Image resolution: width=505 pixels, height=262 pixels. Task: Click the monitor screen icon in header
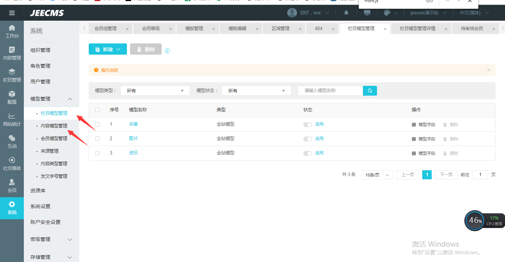coord(367,13)
